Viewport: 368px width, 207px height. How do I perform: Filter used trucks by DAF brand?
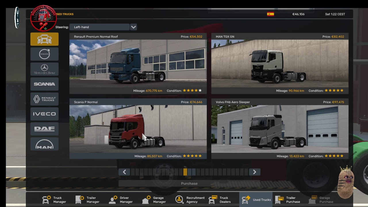tap(44, 129)
